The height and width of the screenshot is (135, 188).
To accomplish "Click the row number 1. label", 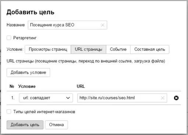I will click(13, 98).
